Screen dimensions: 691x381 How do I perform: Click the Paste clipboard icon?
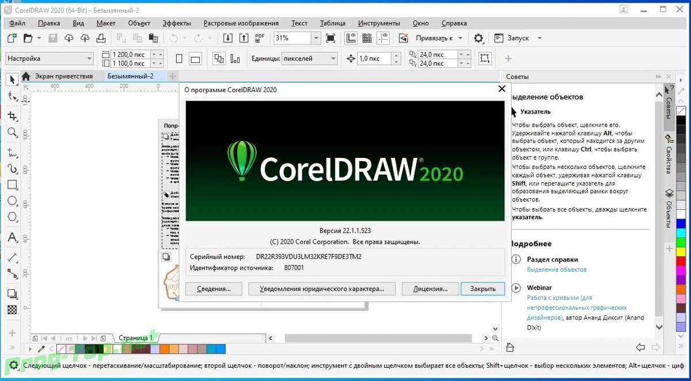click(153, 38)
